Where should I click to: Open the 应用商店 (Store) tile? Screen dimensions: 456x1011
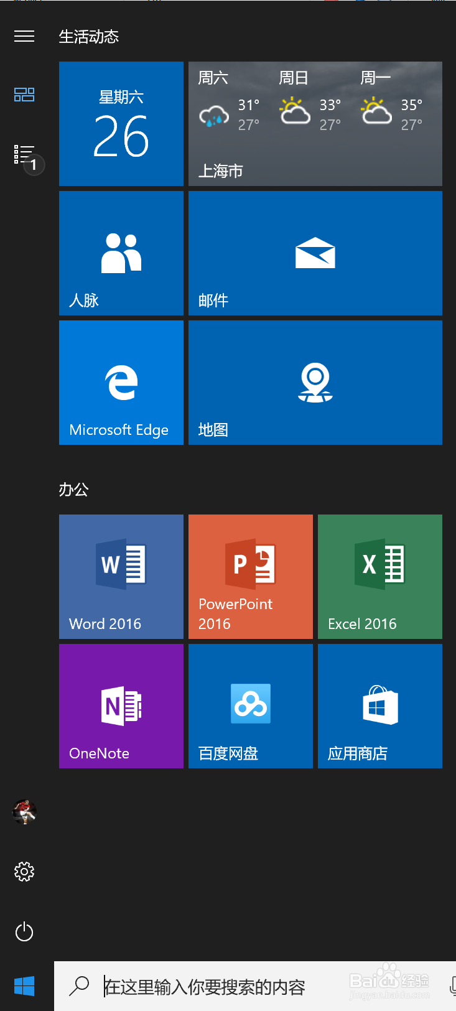[380, 706]
